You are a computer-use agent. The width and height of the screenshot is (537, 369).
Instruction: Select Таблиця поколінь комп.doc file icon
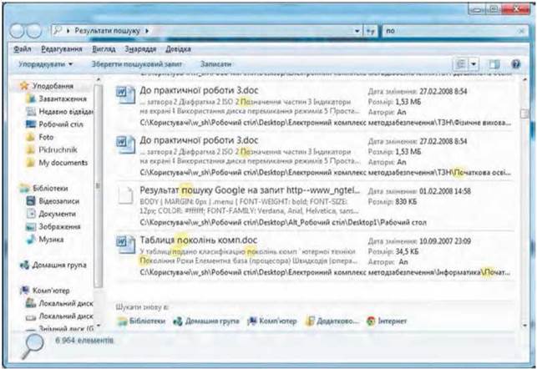pos(125,244)
